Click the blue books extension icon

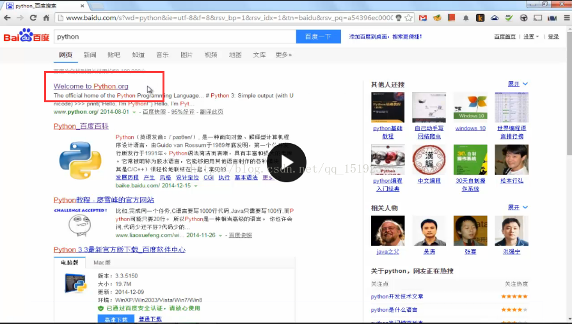(552, 17)
